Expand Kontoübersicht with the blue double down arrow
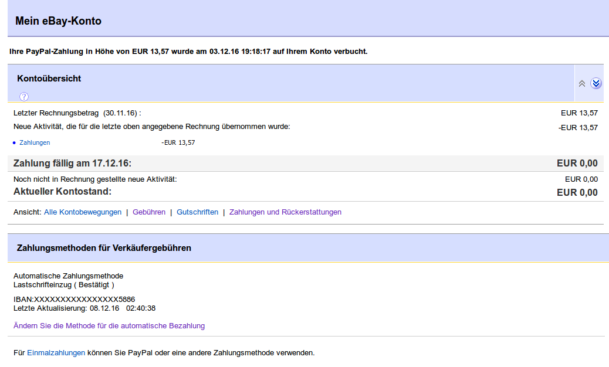The width and height of the screenshot is (609, 367). (596, 83)
